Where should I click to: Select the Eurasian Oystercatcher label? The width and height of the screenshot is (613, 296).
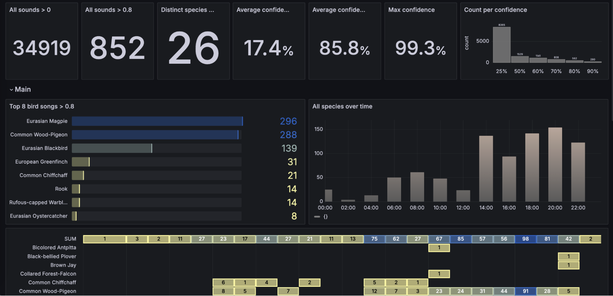(39, 216)
